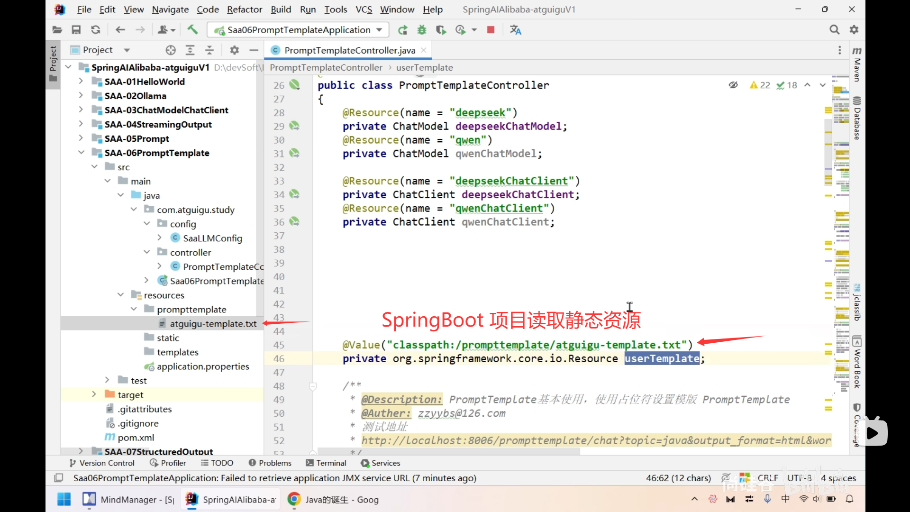
Task: Click Select Opened File target icon
Action: (x=171, y=50)
